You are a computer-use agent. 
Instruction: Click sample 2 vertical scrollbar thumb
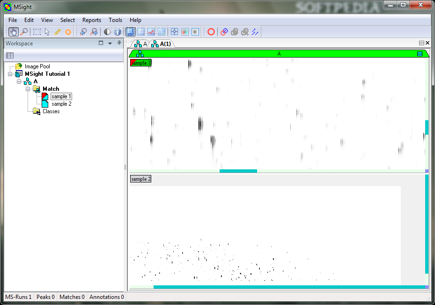427,225
